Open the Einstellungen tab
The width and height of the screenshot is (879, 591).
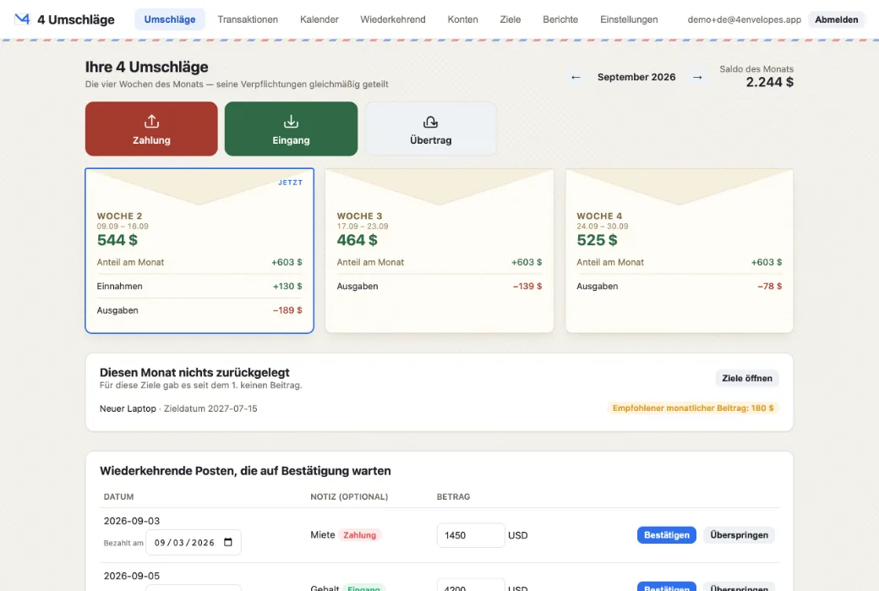(x=629, y=19)
